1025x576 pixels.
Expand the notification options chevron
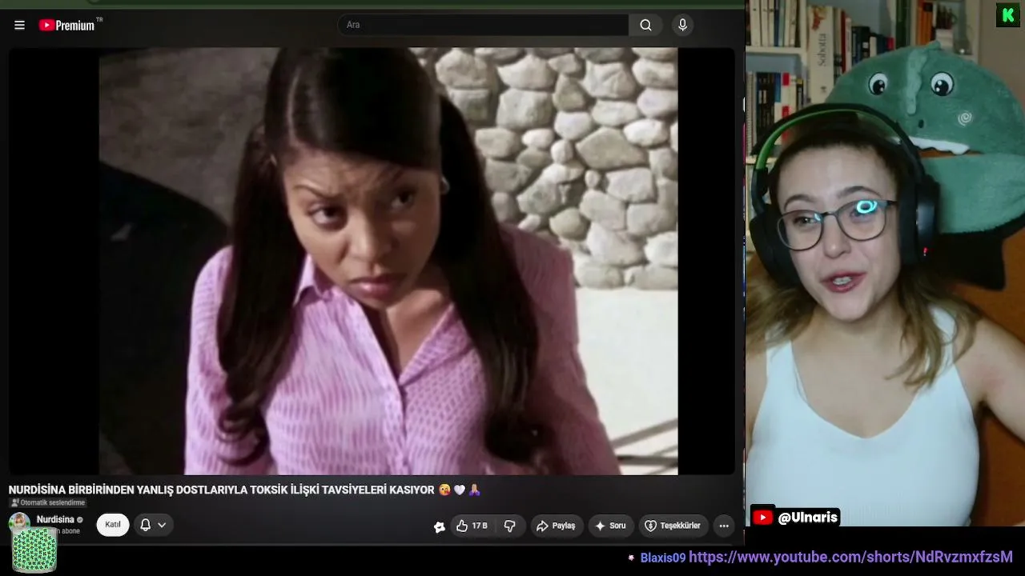click(162, 525)
